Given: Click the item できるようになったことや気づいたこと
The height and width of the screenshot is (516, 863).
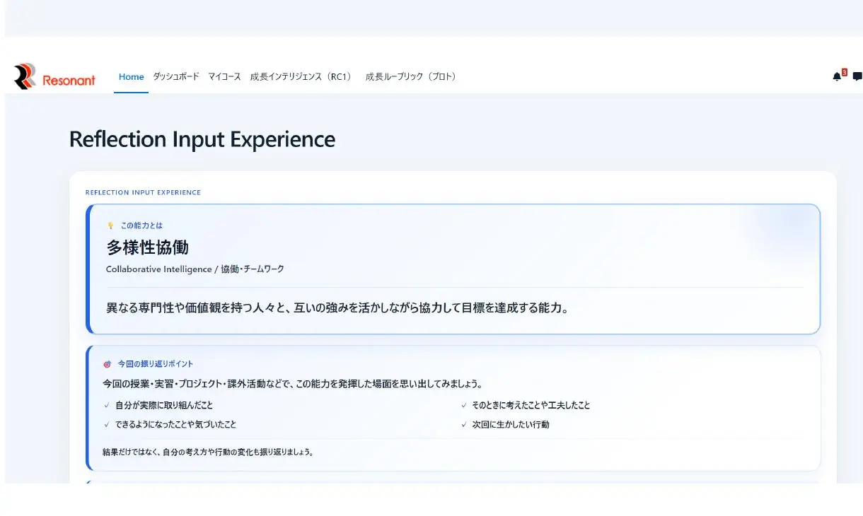Looking at the screenshot, I should 176,425.
